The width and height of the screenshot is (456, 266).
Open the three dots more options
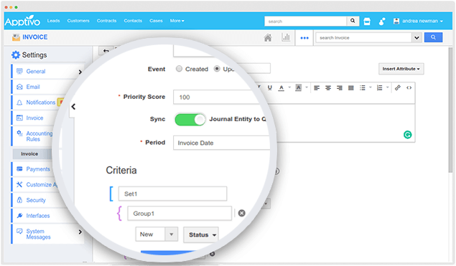pyautogui.click(x=304, y=38)
